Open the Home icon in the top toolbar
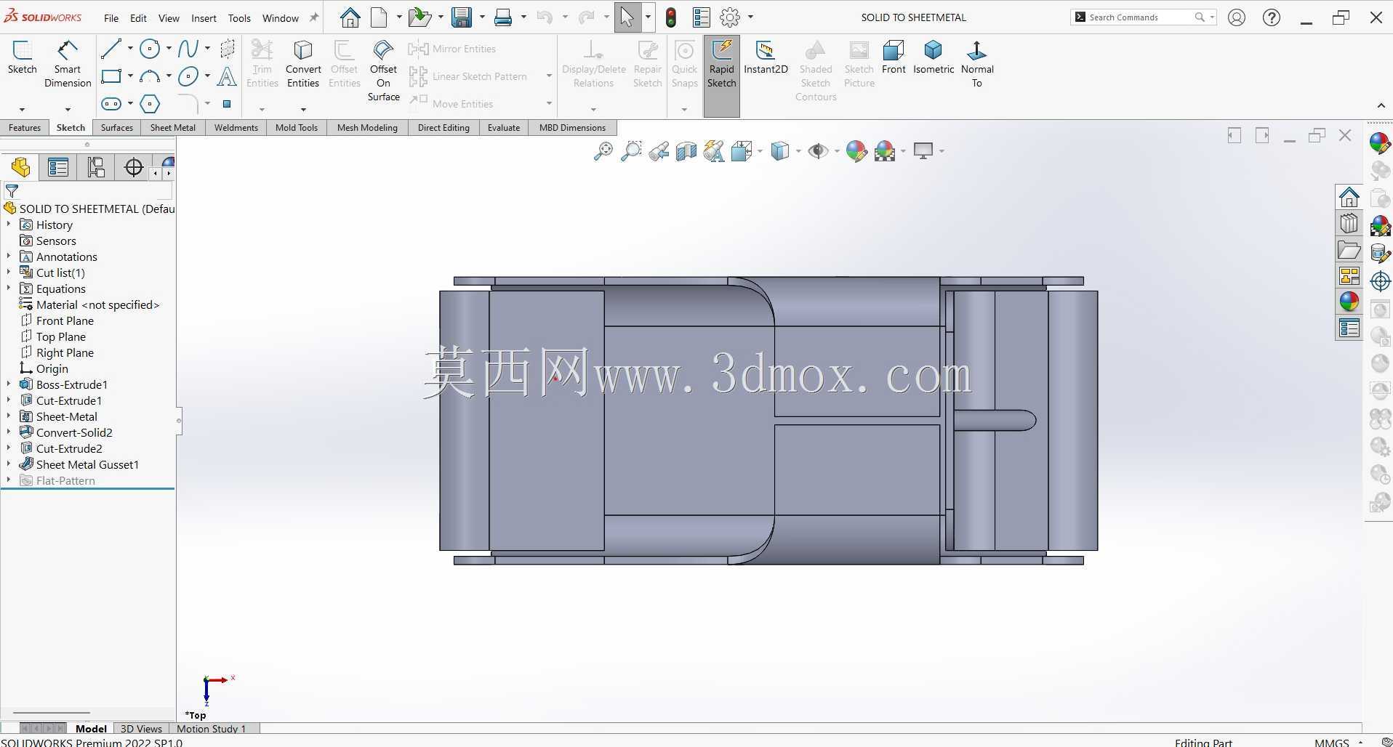The height and width of the screenshot is (747, 1393). pyautogui.click(x=350, y=17)
